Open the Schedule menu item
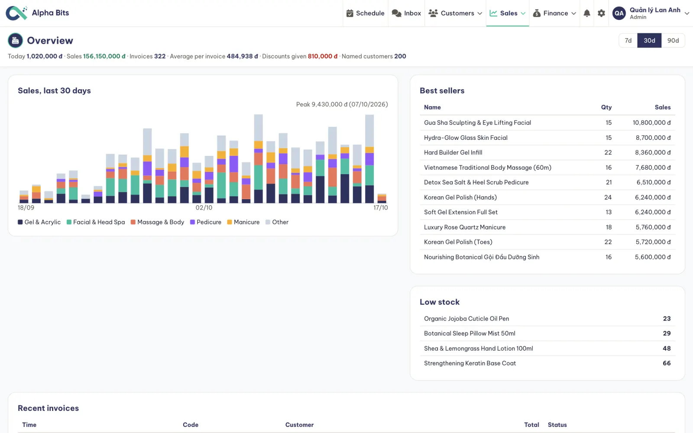The width and height of the screenshot is (693, 433). tap(366, 13)
